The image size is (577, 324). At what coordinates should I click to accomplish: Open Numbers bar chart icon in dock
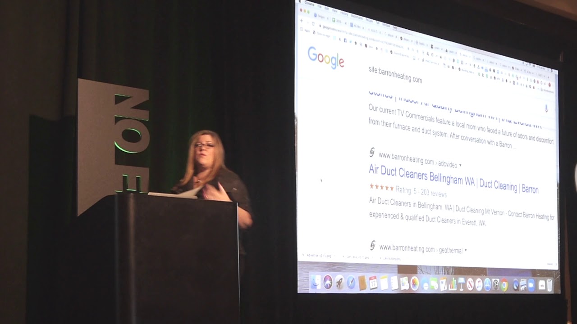pyautogui.click(x=453, y=284)
